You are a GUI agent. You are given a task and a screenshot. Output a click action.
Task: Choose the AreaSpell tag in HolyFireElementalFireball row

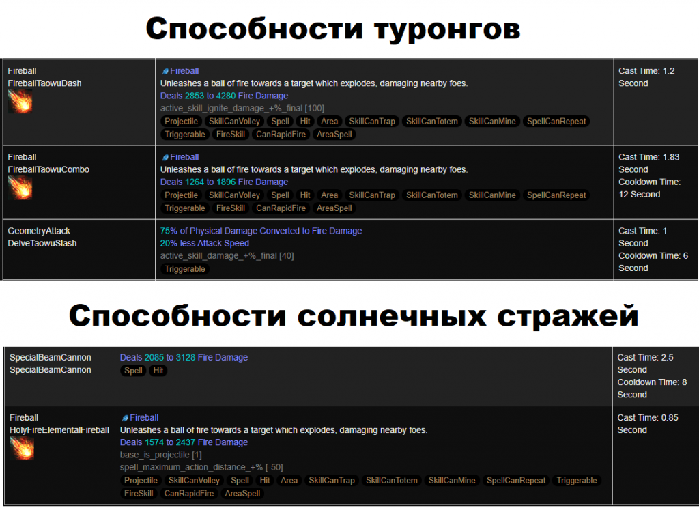pyautogui.click(x=242, y=494)
